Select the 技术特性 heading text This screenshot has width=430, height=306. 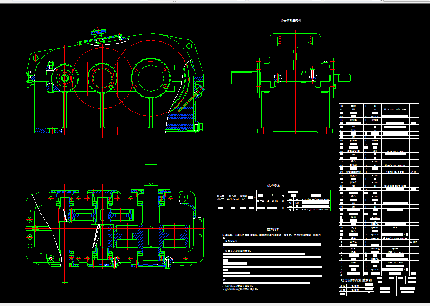(x=273, y=185)
